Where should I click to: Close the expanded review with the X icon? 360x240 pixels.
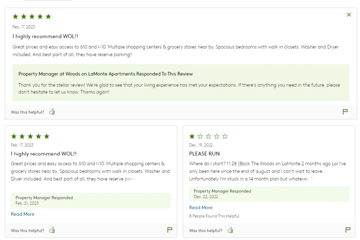point(349,15)
